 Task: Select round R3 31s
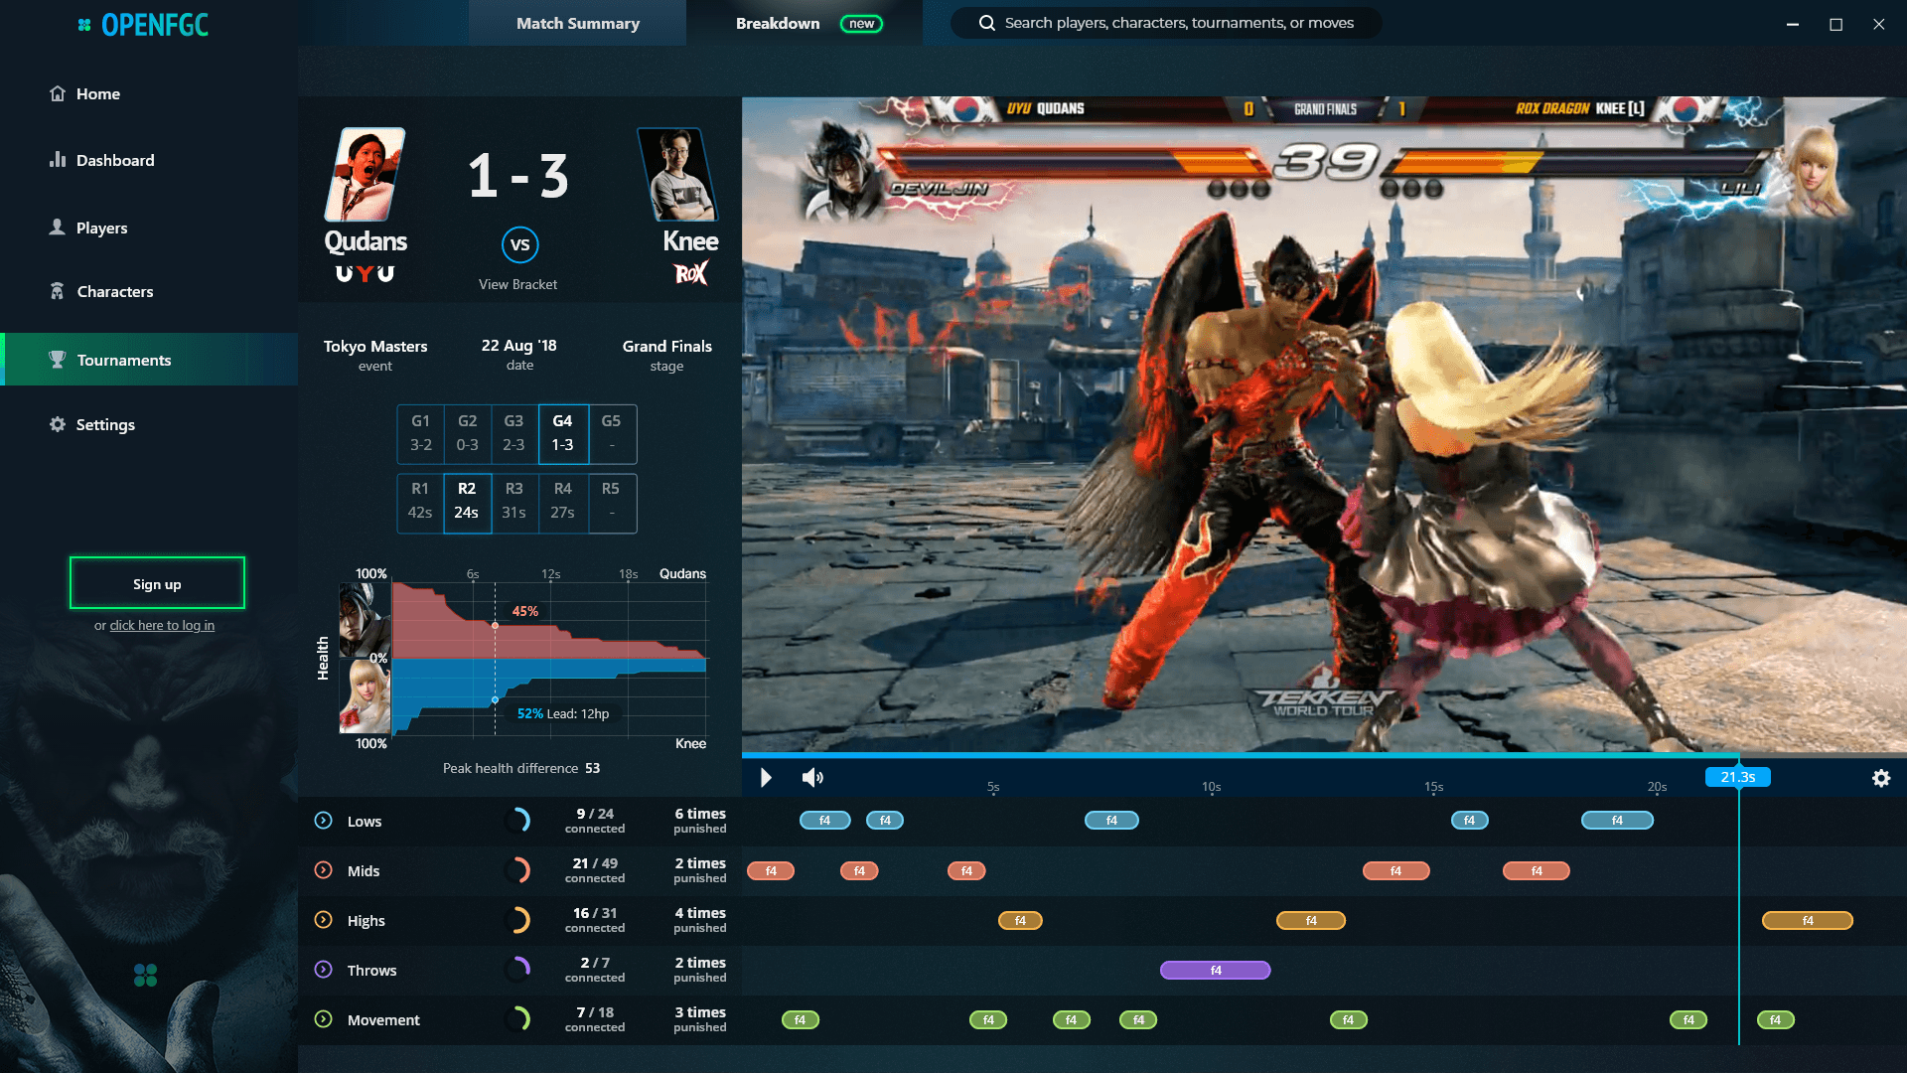pyautogui.click(x=513, y=502)
